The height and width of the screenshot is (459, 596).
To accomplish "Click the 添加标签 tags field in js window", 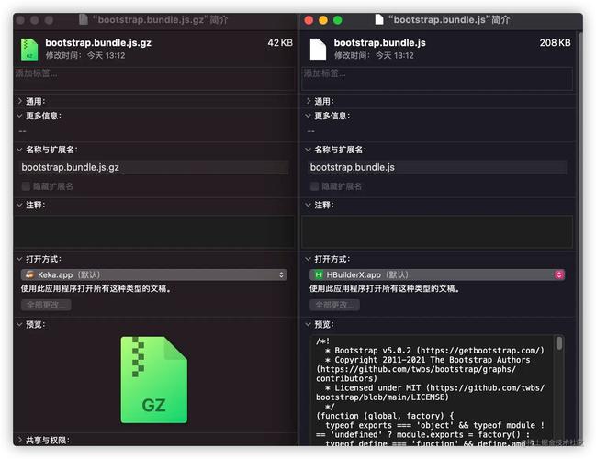I will coord(437,79).
